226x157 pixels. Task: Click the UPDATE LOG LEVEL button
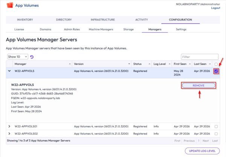pos(202,151)
